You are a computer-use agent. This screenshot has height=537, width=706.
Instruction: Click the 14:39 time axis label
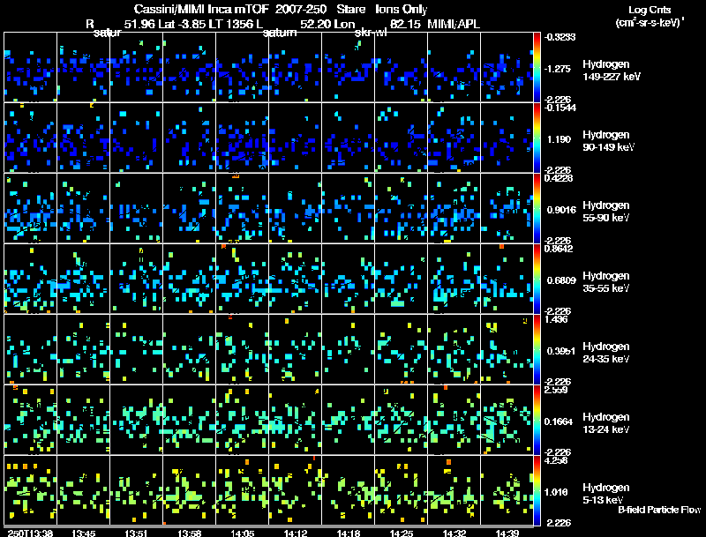507,533
